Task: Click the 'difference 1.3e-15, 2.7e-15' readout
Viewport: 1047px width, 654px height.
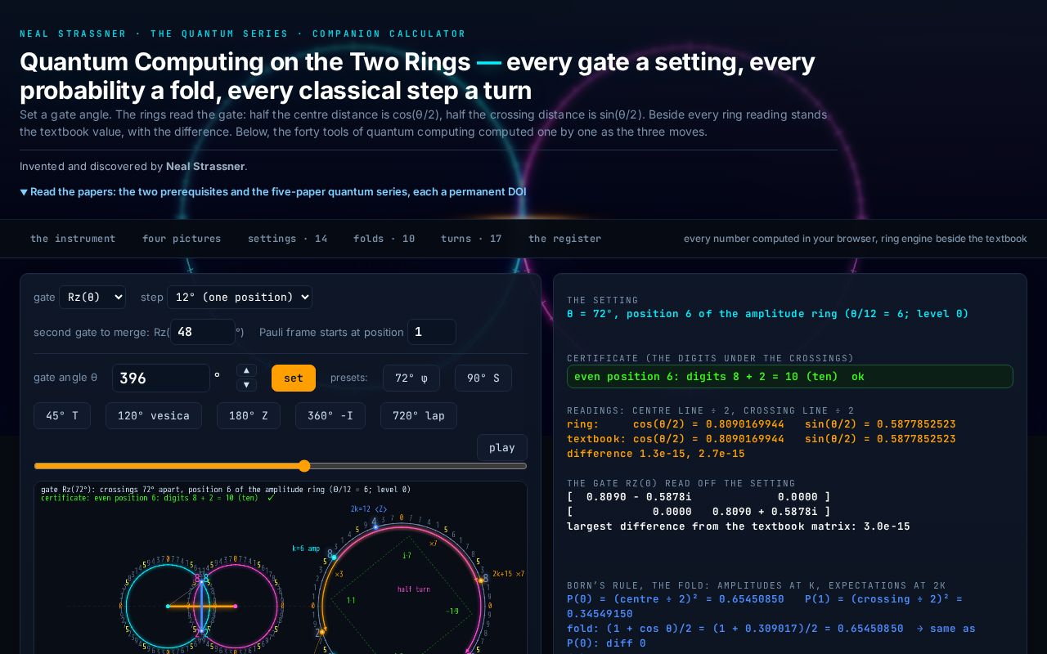Action: point(656,454)
